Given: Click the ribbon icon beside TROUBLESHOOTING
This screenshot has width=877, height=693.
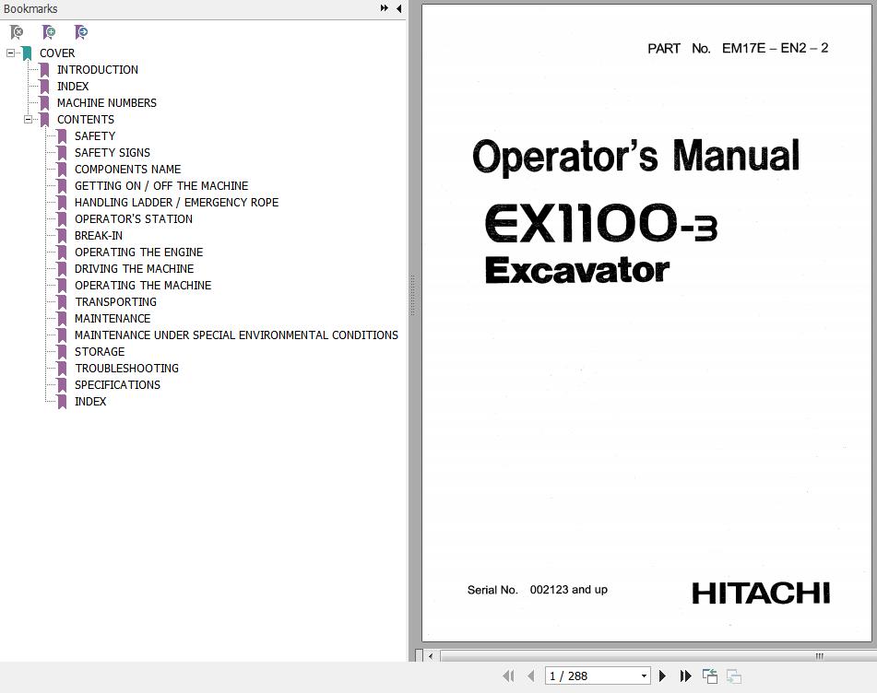Looking at the screenshot, I should pos(62,369).
